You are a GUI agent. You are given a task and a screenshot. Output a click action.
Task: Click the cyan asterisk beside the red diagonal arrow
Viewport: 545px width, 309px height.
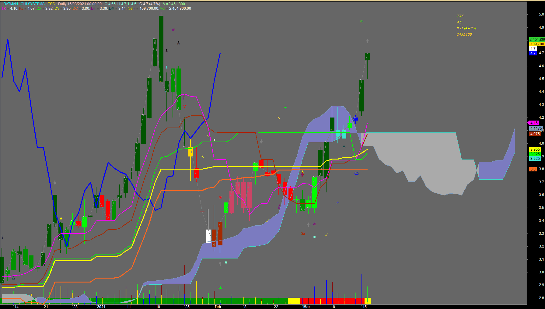314,237
